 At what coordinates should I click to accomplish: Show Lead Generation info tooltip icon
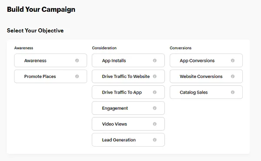[154, 140]
